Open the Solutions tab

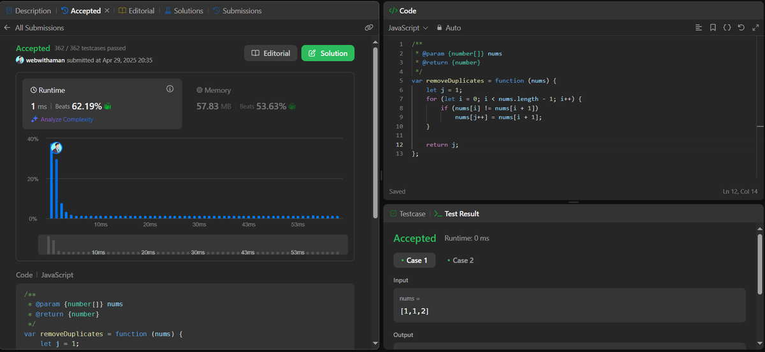[184, 11]
